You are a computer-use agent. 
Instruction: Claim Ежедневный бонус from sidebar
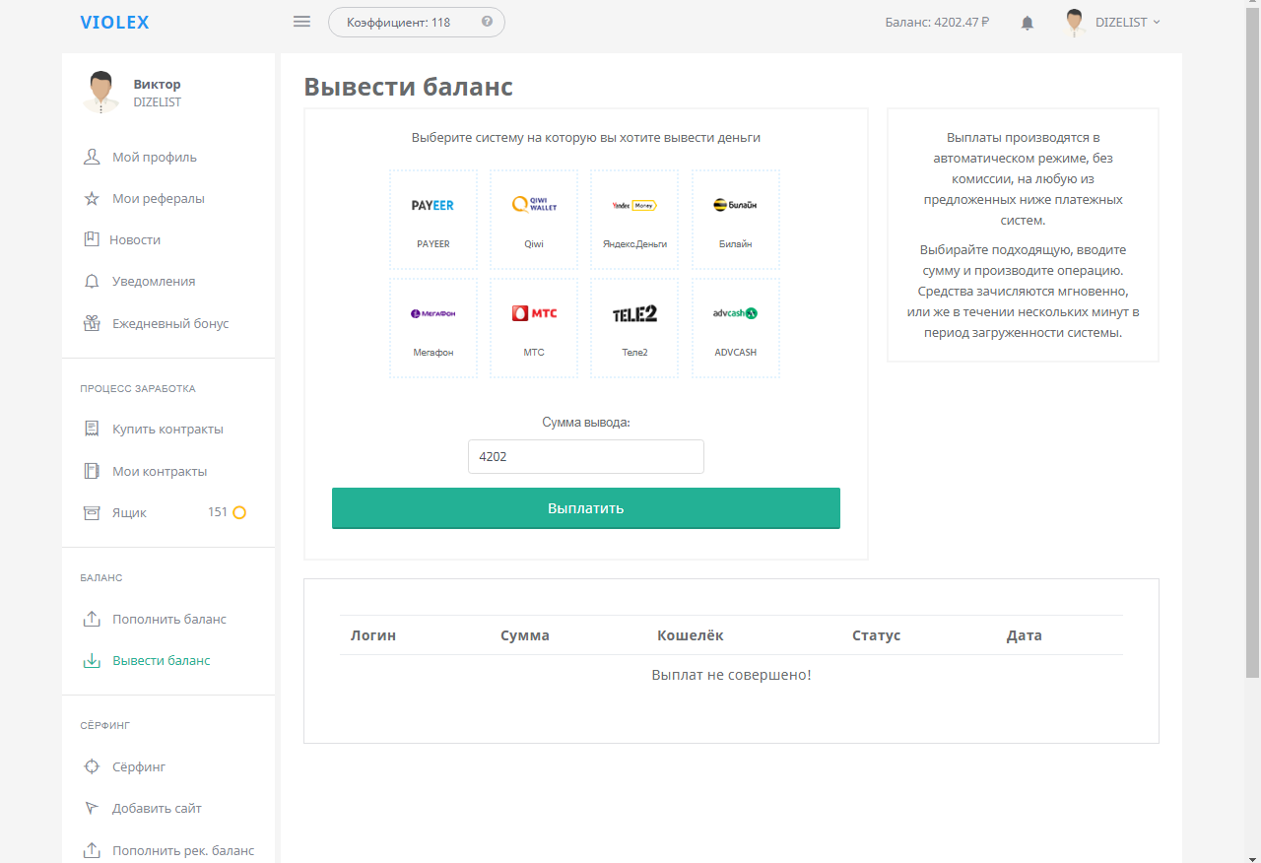click(170, 323)
